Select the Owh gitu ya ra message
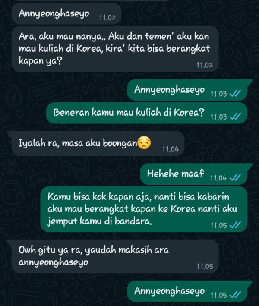The image size is (259, 306). [113, 256]
